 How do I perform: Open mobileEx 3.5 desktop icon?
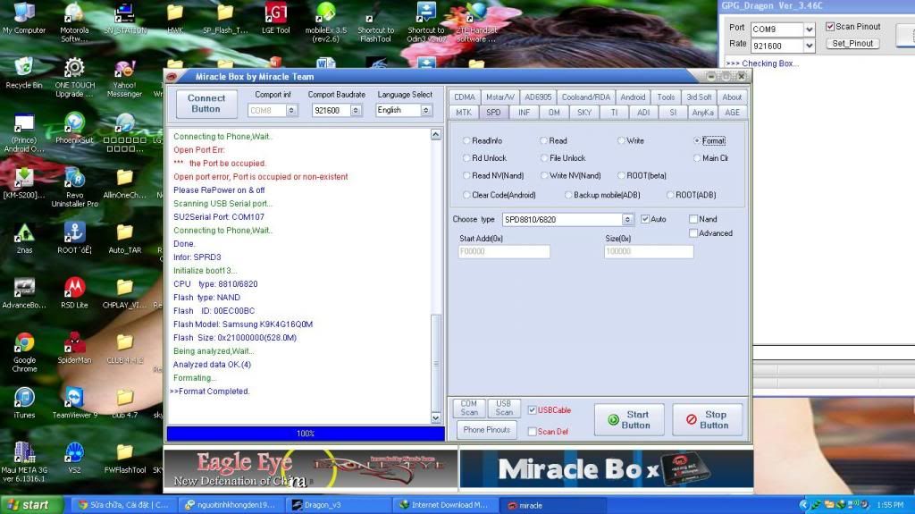(x=325, y=21)
